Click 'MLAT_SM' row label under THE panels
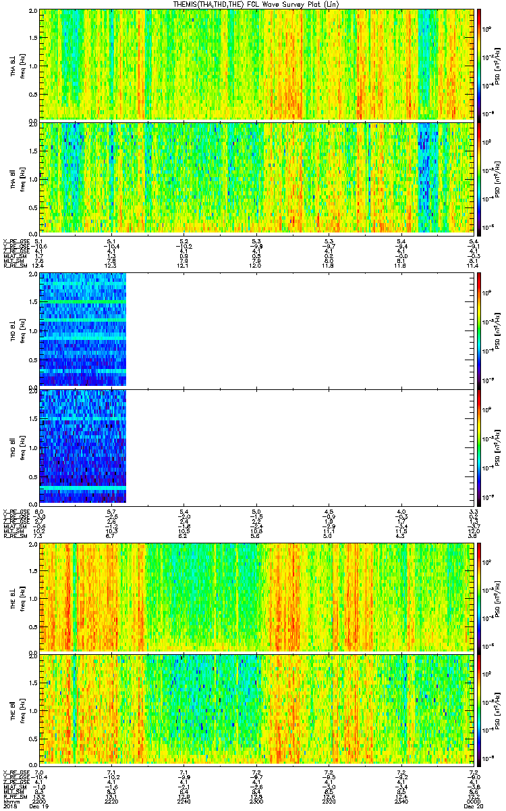The height and width of the screenshot is (811, 506). click(x=16, y=786)
